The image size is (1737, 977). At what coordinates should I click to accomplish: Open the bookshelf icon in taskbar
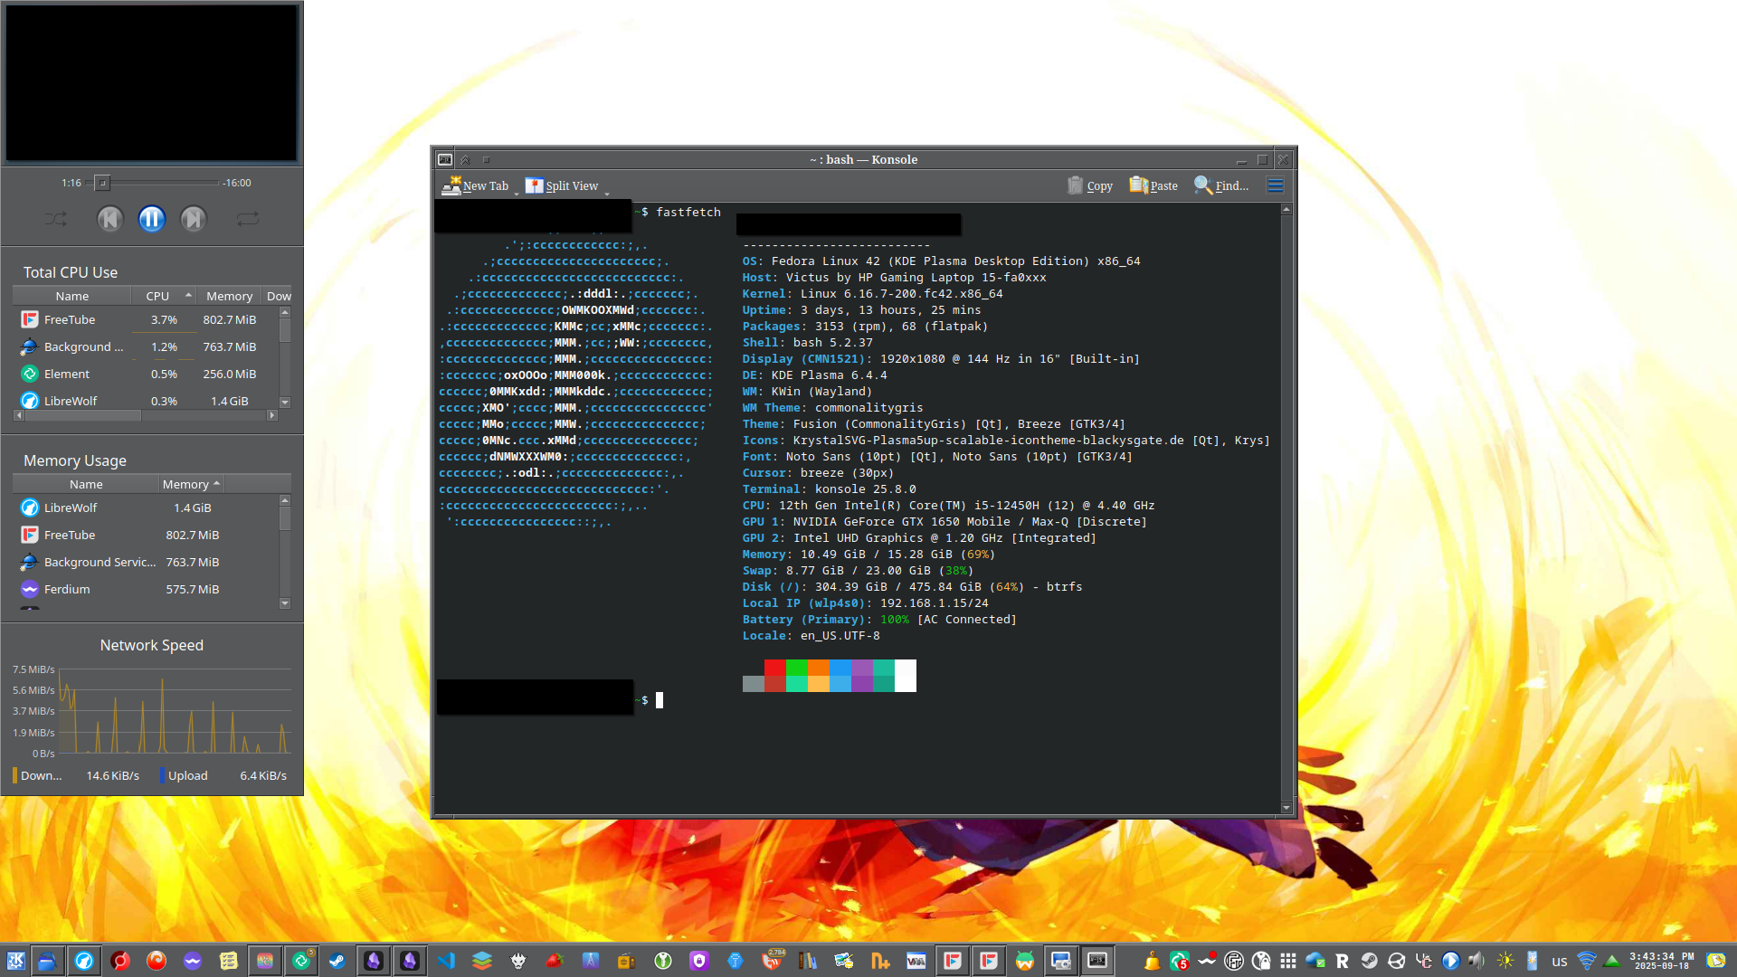tap(808, 961)
